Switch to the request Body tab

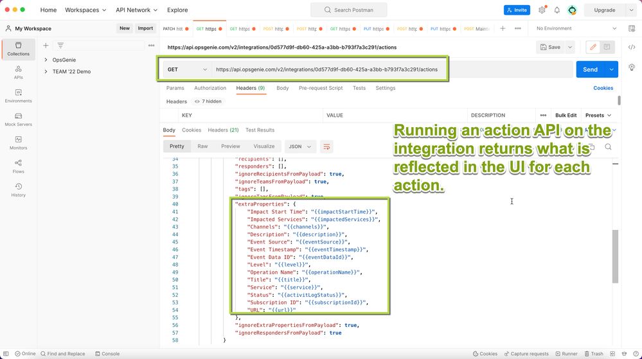[x=283, y=88]
